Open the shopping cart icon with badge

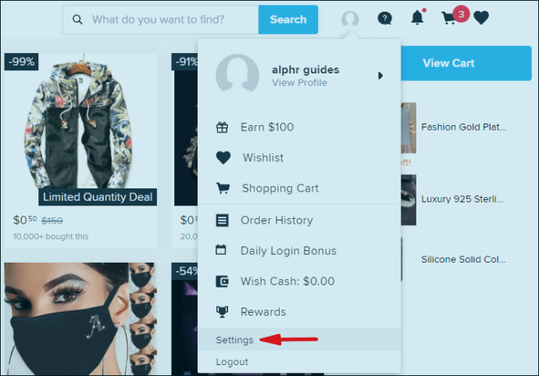pos(455,16)
